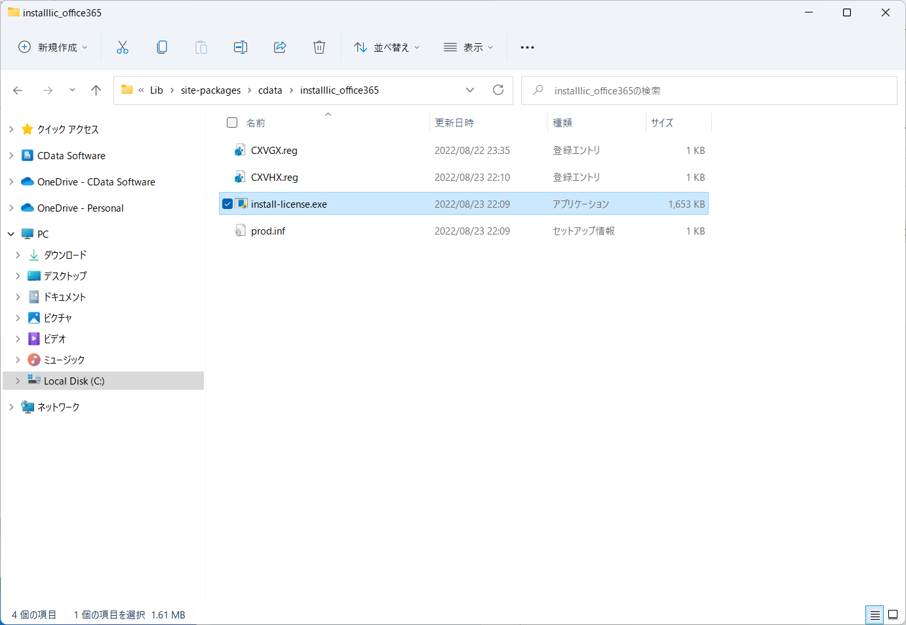Viewport: 906px width, 625px height.
Task: Expand the OneDrive - Personal node
Action: [x=11, y=208]
